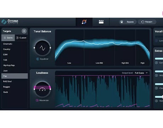The width and height of the screenshot is (163, 128).
Task: Toggle the Width power button in Extras
Action: click(157, 75)
